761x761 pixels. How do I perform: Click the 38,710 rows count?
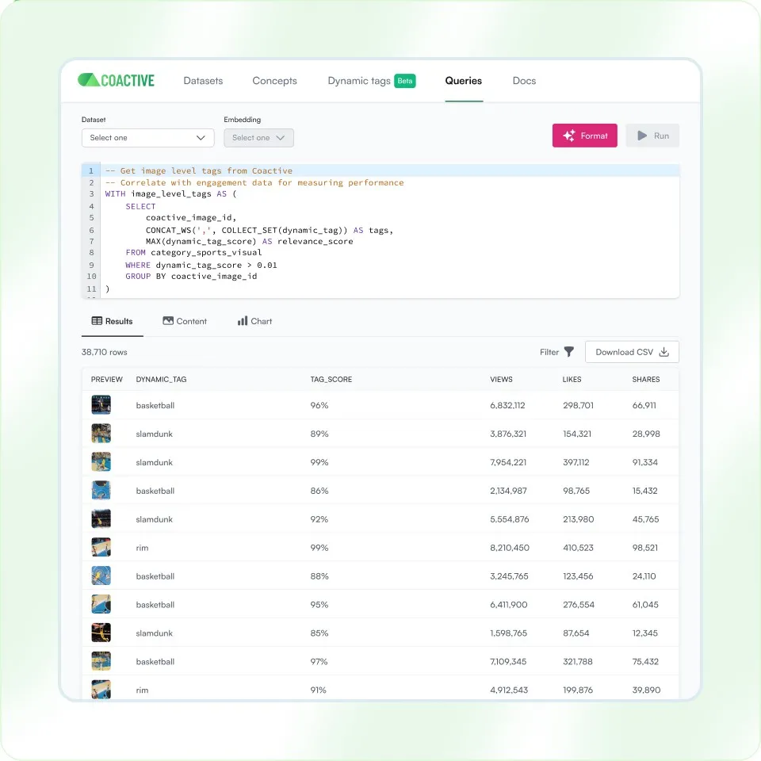coord(105,352)
